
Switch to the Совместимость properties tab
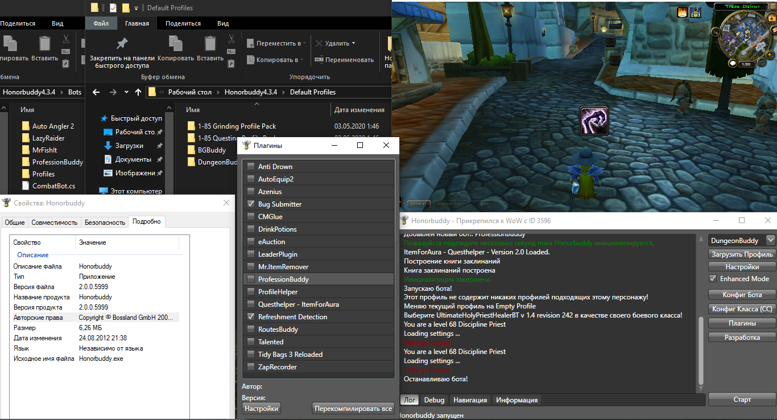point(55,223)
